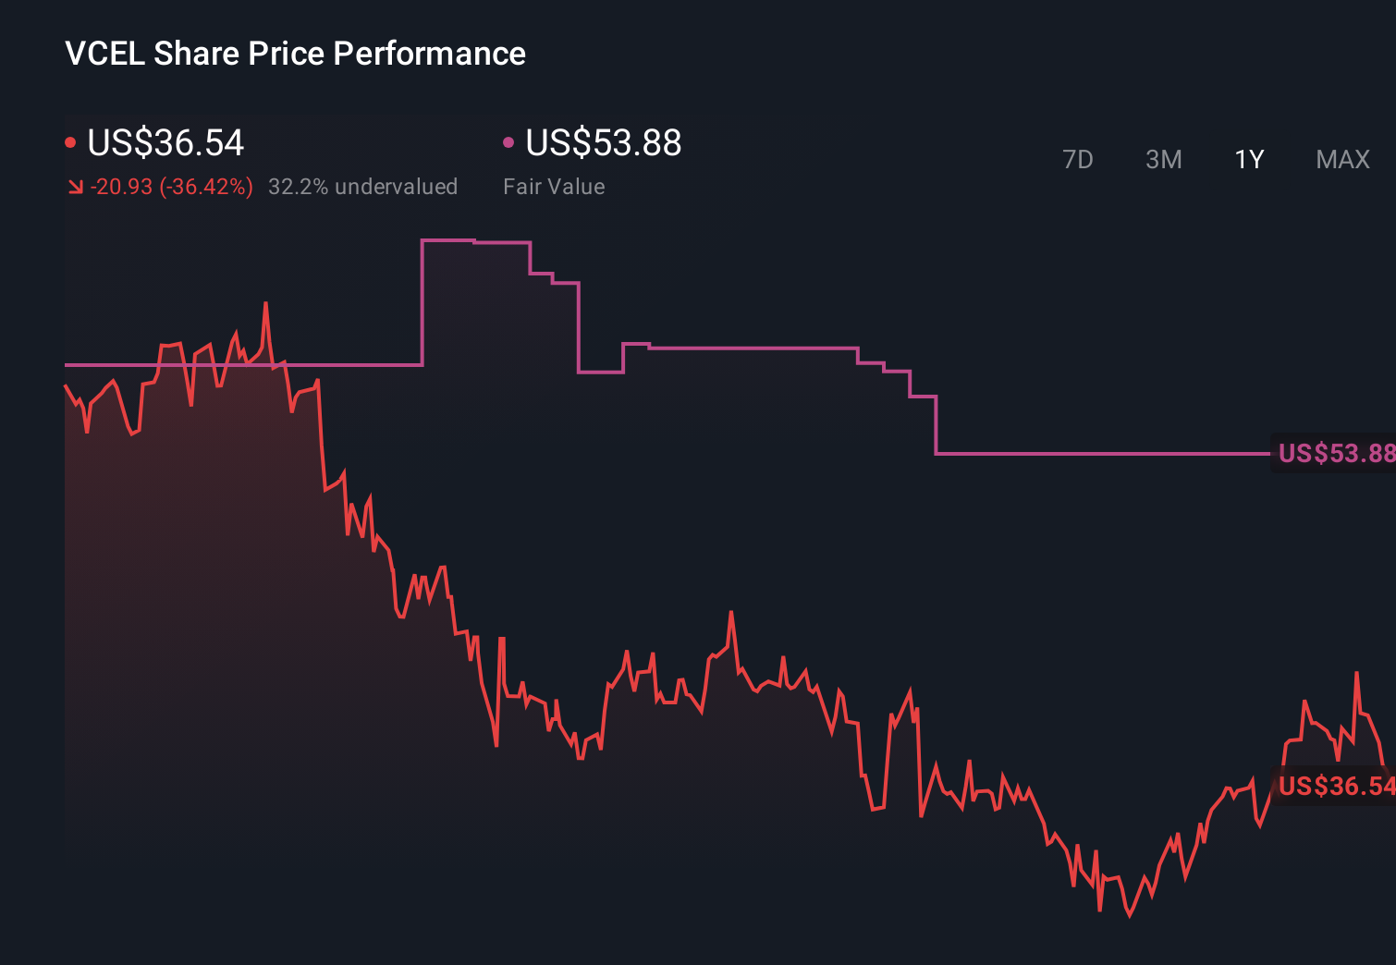This screenshot has width=1396, height=965.
Task: Select the 1Y tab
Action: pos(1247,159)
